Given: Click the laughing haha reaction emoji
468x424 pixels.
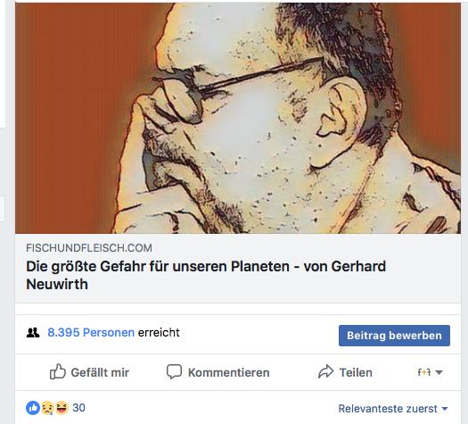Looking at the screenshot, I should click(62, 408).
